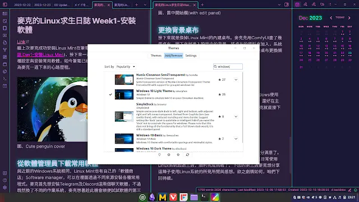Go to previous month in calendar
Screen dimensions: 359x202
click(331, 17)
